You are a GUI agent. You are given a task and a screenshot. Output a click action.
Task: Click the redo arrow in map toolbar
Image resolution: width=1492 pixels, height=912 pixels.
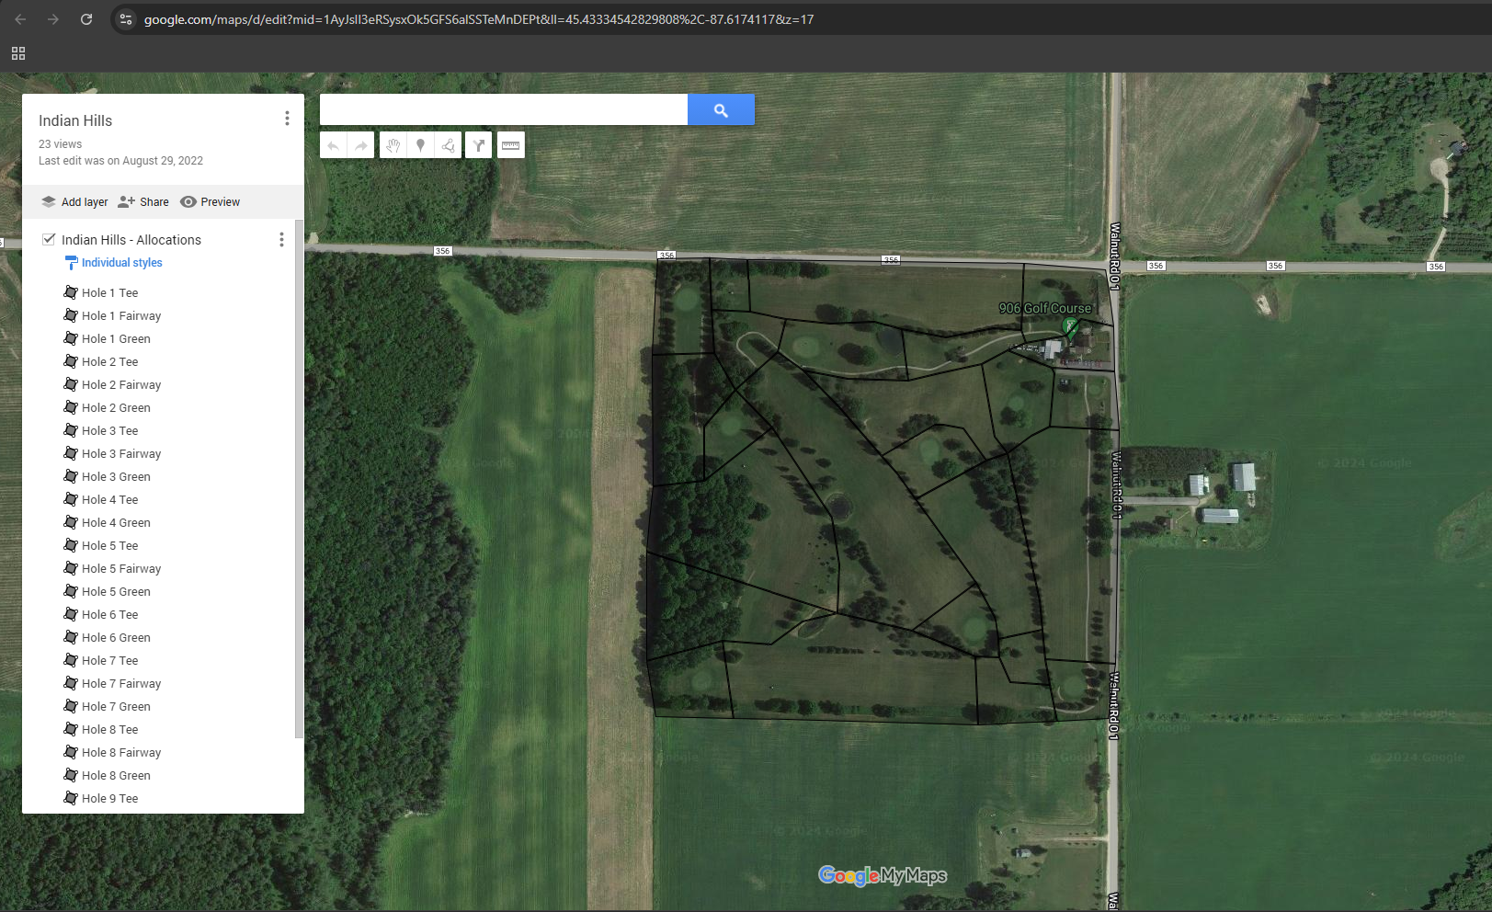coord(361,145)
